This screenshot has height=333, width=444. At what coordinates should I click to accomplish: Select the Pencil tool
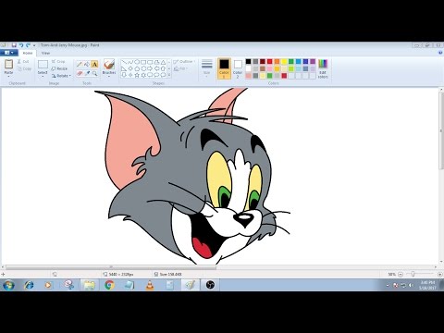[80, 65]
